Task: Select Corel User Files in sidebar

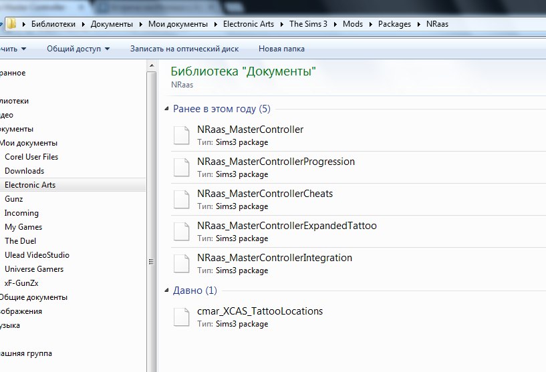Action: pyautogui.click(x=31, y=157)
